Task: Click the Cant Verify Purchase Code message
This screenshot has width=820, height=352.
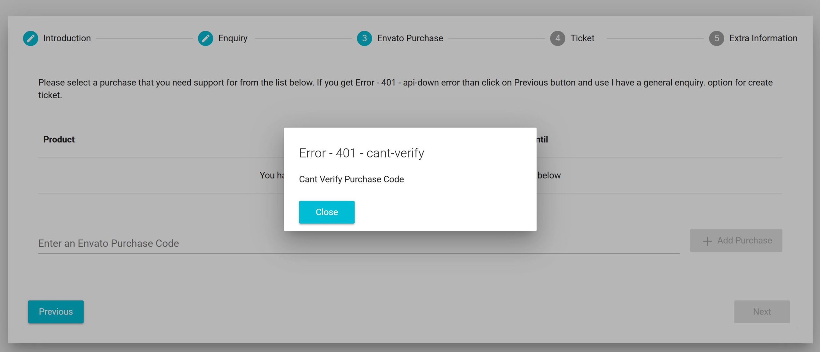Action: [351, 180]
